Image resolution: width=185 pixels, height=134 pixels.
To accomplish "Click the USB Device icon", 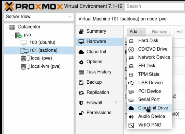I will tap(131, 83).
